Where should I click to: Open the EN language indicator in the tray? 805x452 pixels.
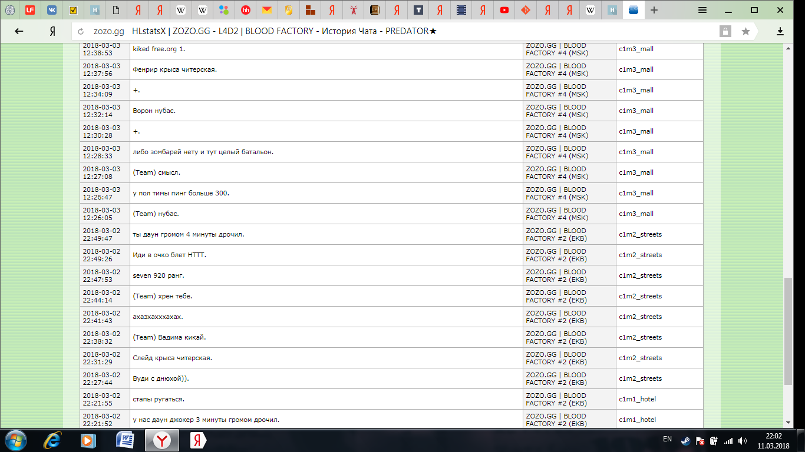tap(667, 439)
